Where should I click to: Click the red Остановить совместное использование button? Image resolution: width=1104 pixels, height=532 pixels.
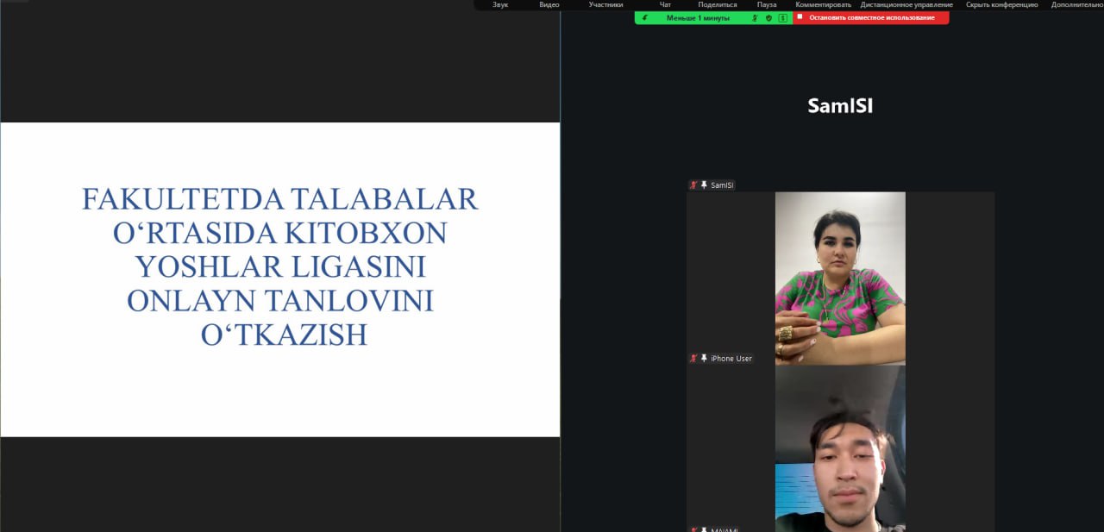pyautogui.click(x=870, y=18)
